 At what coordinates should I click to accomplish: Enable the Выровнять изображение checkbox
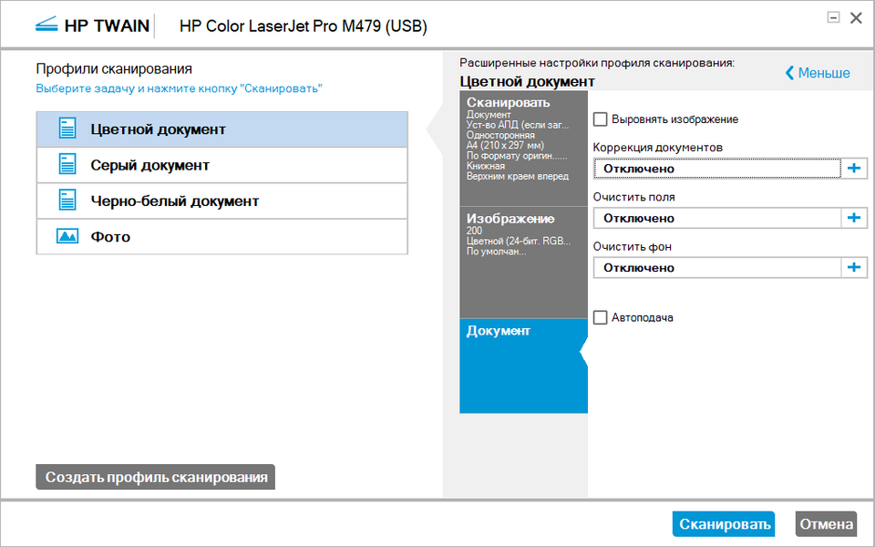601,119
